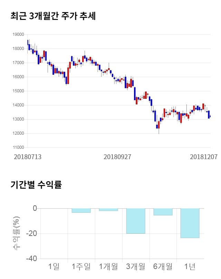This screenshot has width=221, height=279.
Task: Select the 1개월 return bar
Action: pos(108,209)
